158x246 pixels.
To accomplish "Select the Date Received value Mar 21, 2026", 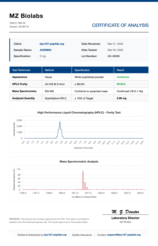I will pos(115,44).
